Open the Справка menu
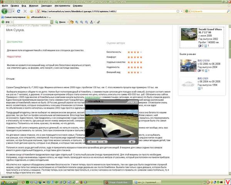 click(x=78, y=6)
